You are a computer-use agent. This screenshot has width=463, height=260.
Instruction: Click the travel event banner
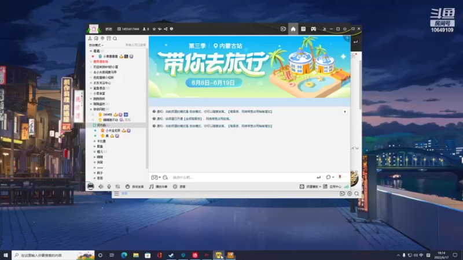click(x=249, y=67)
